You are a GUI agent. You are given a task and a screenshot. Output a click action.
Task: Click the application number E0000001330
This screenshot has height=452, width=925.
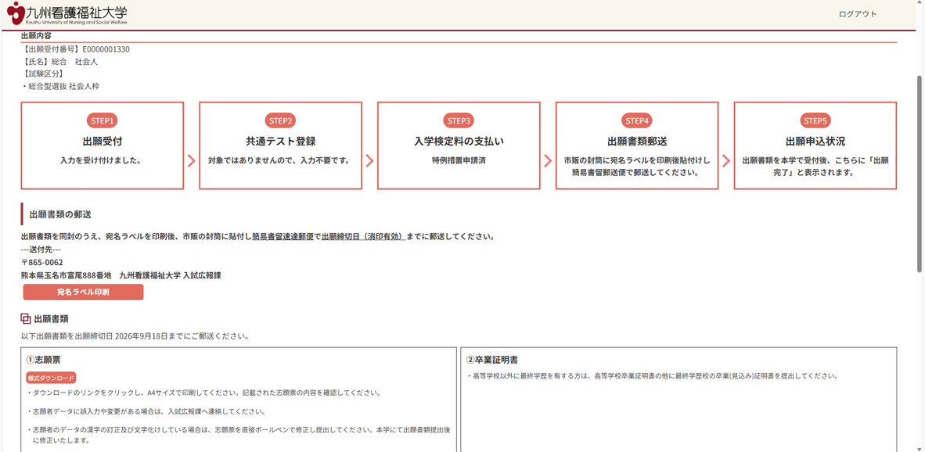pos(106,49)
